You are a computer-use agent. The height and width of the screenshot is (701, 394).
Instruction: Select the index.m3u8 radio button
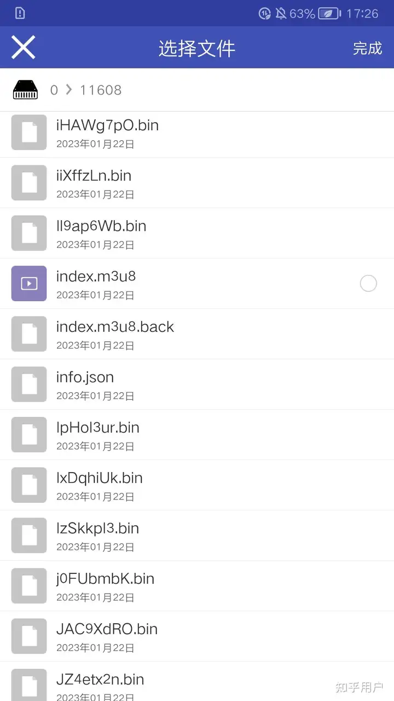(x=368, y=283)
